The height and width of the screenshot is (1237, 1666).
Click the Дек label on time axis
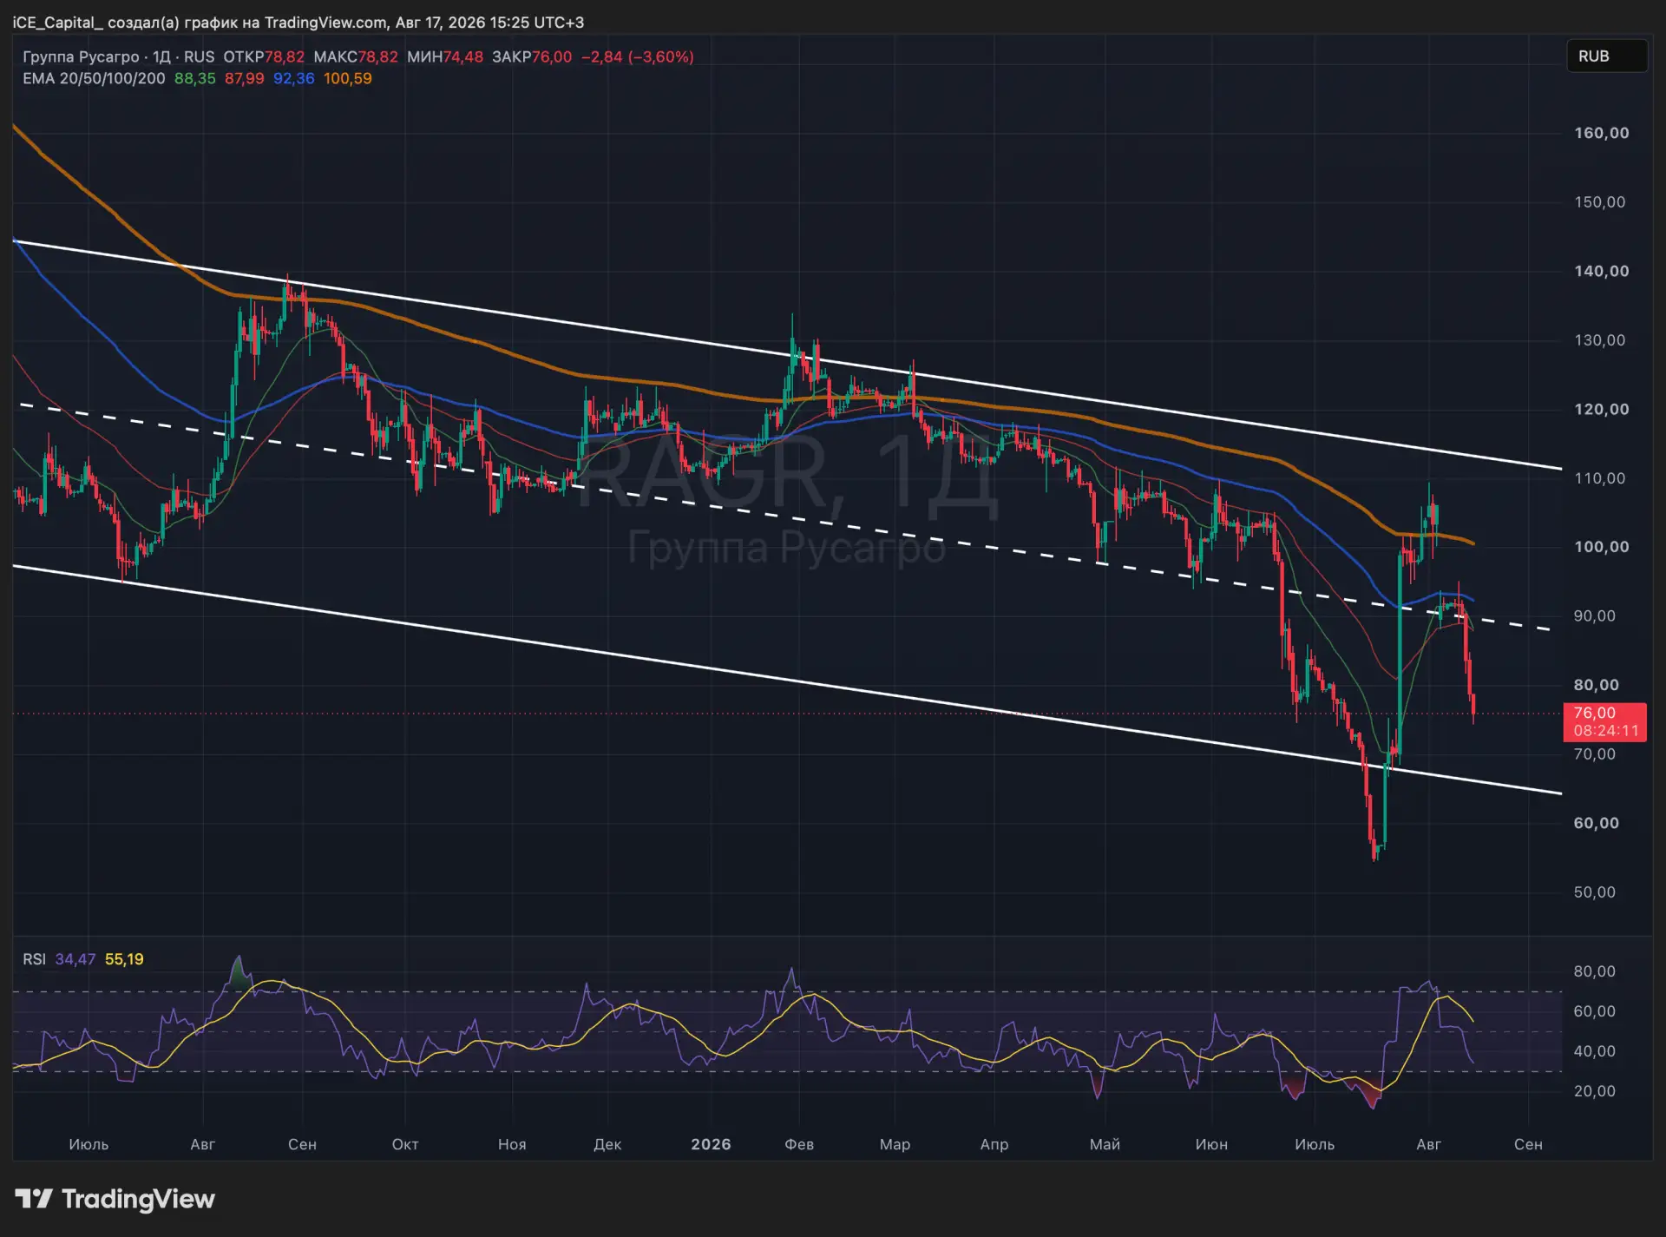pos(607,1144)
